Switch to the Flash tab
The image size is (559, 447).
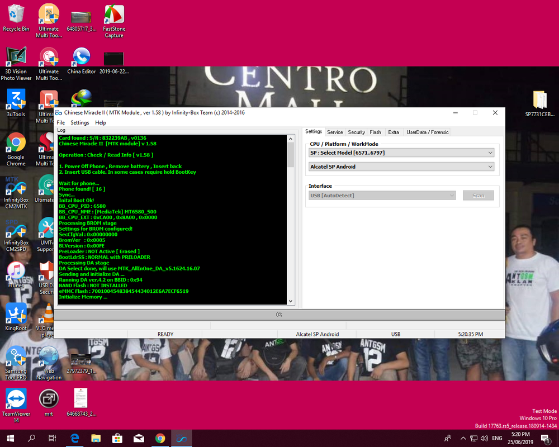coord(376,132)
